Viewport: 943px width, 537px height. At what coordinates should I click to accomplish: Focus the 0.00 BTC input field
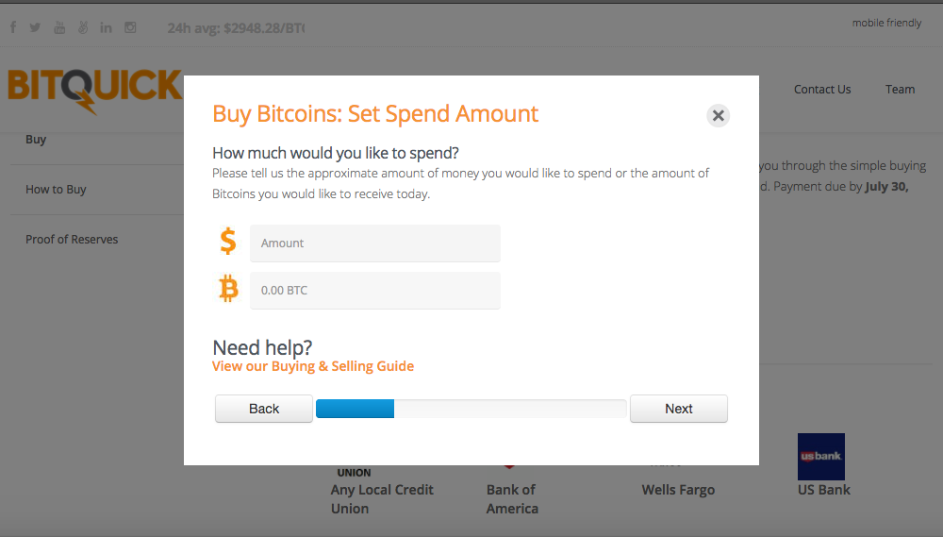tap(375, 290)
